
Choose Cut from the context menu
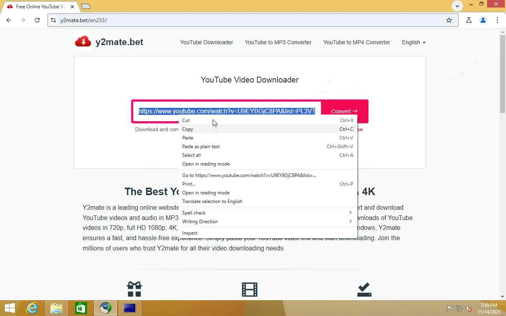268,120
